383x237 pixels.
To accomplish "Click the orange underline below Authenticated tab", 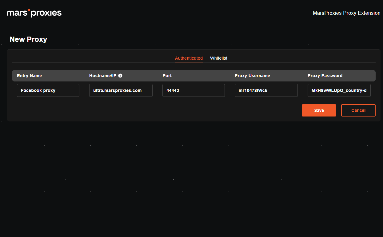I will click(x=189, y=62).
